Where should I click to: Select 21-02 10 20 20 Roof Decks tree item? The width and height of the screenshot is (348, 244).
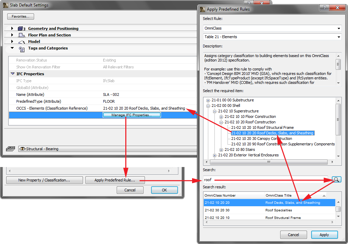pos(272,133)
